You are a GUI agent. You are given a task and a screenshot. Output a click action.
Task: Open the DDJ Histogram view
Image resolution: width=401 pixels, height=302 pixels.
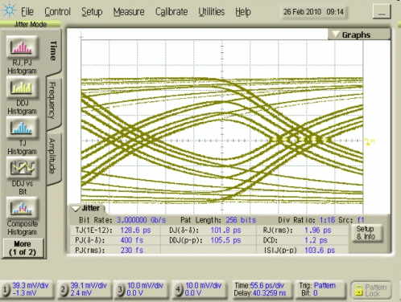[22, 88]
